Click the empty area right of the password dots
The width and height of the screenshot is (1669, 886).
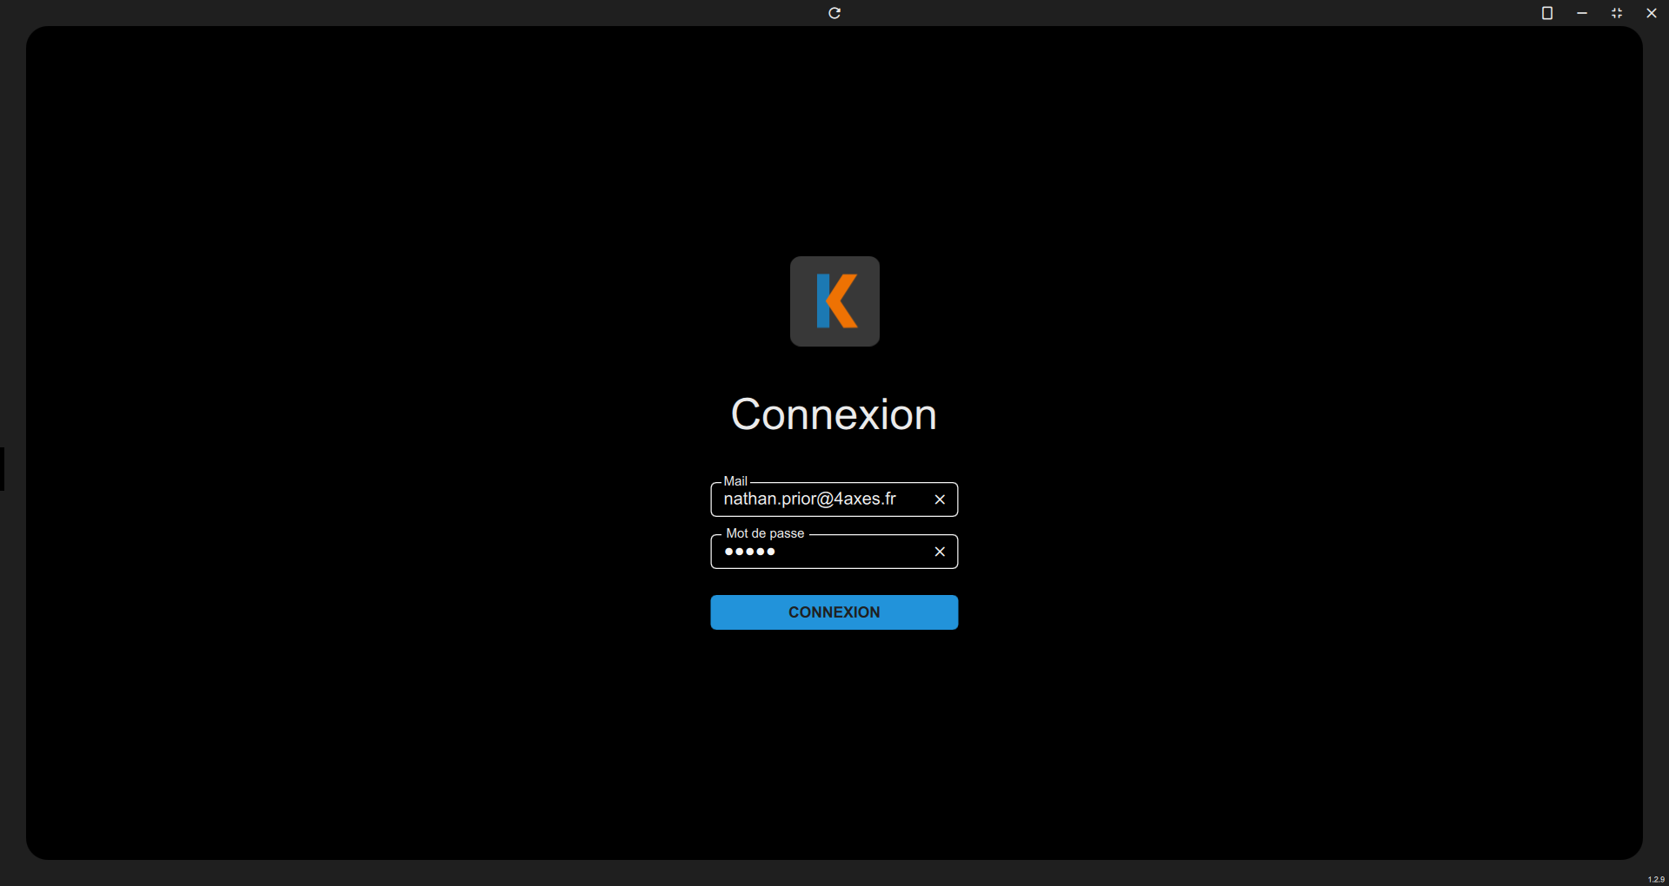tap(852, 552)
